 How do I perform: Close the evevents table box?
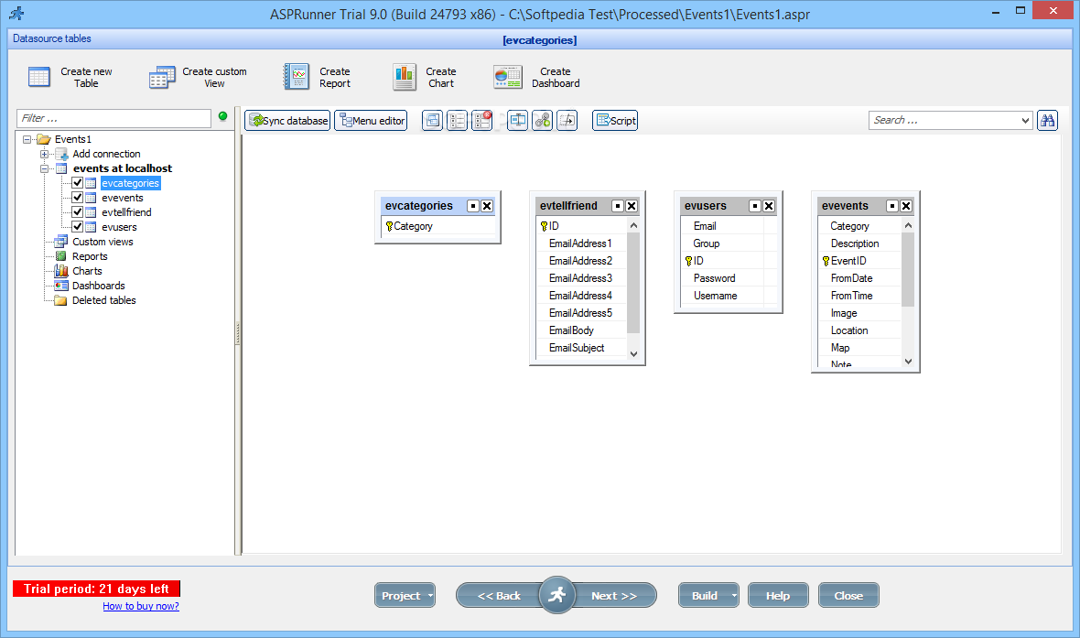point(906,206)
